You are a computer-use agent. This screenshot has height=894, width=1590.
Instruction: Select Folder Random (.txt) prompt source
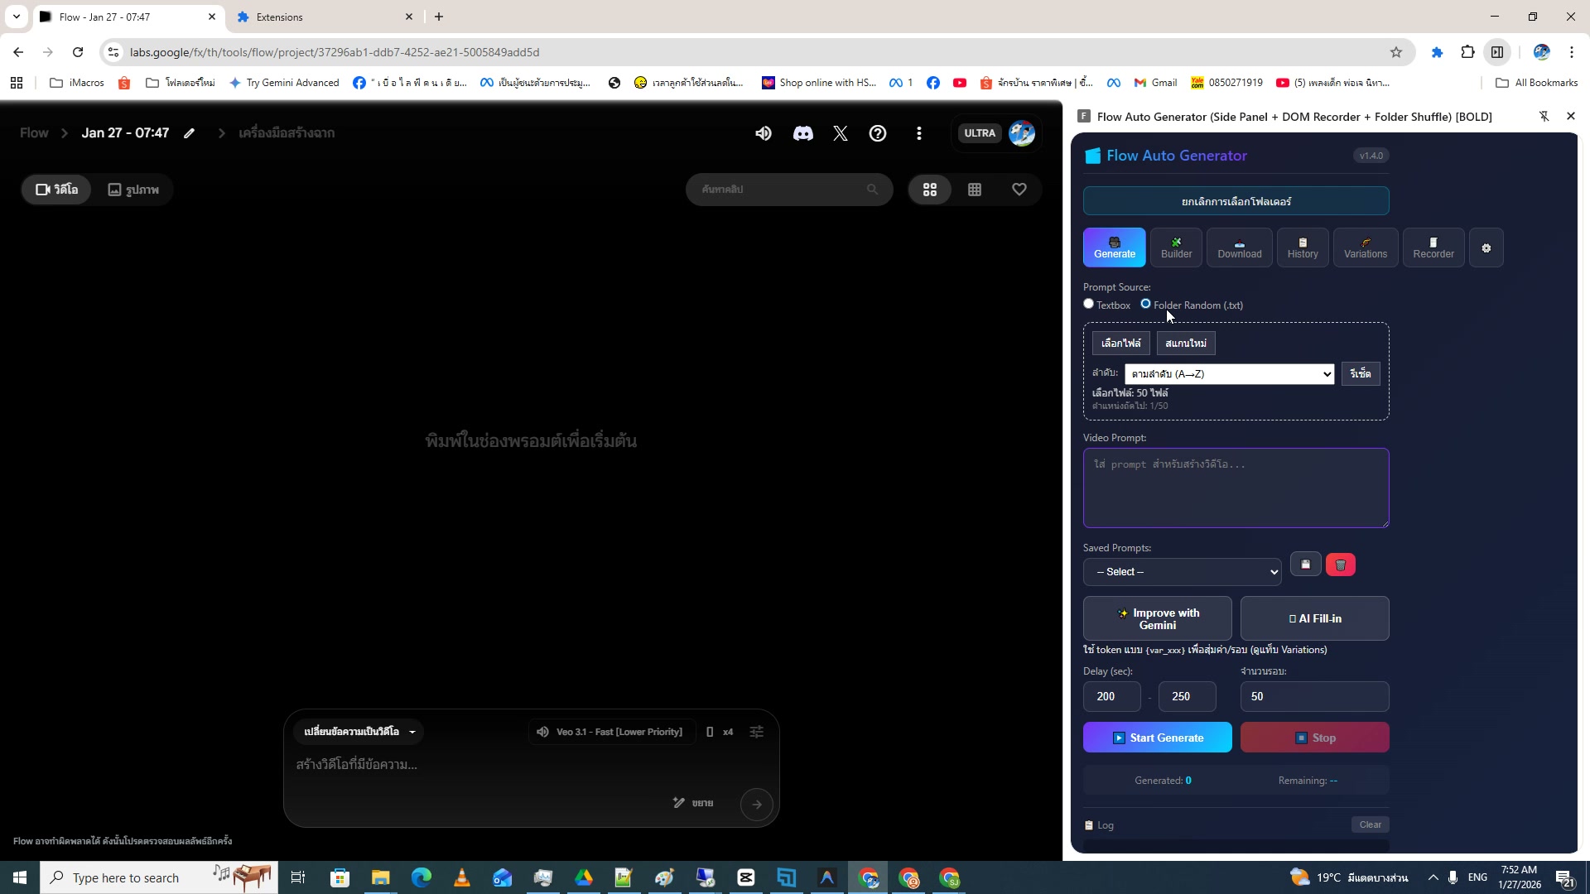point(1146,304)
